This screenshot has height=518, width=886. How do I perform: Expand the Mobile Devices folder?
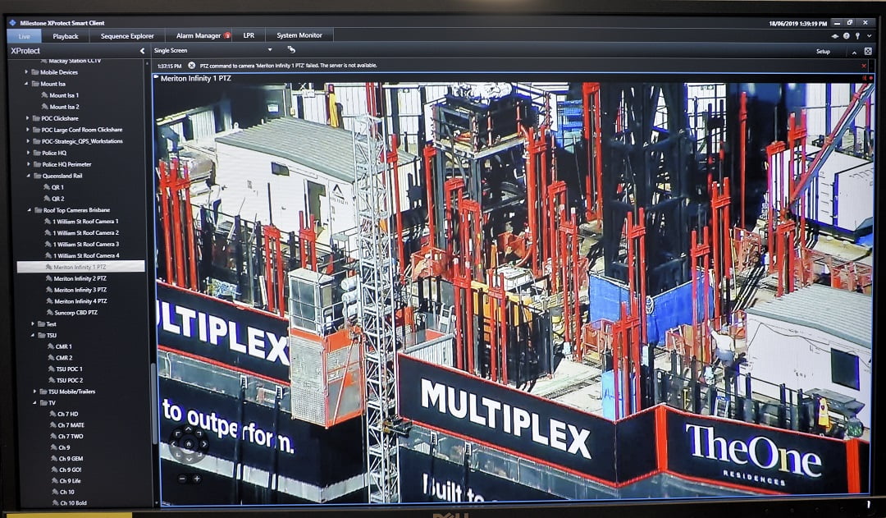[x=26, y=72]
